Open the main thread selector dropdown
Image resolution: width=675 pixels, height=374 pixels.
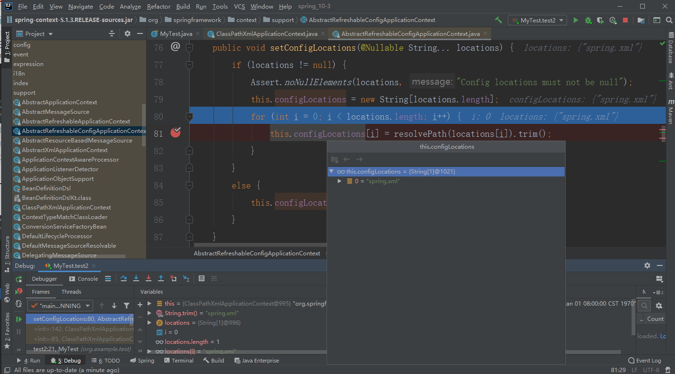(60, 306)
